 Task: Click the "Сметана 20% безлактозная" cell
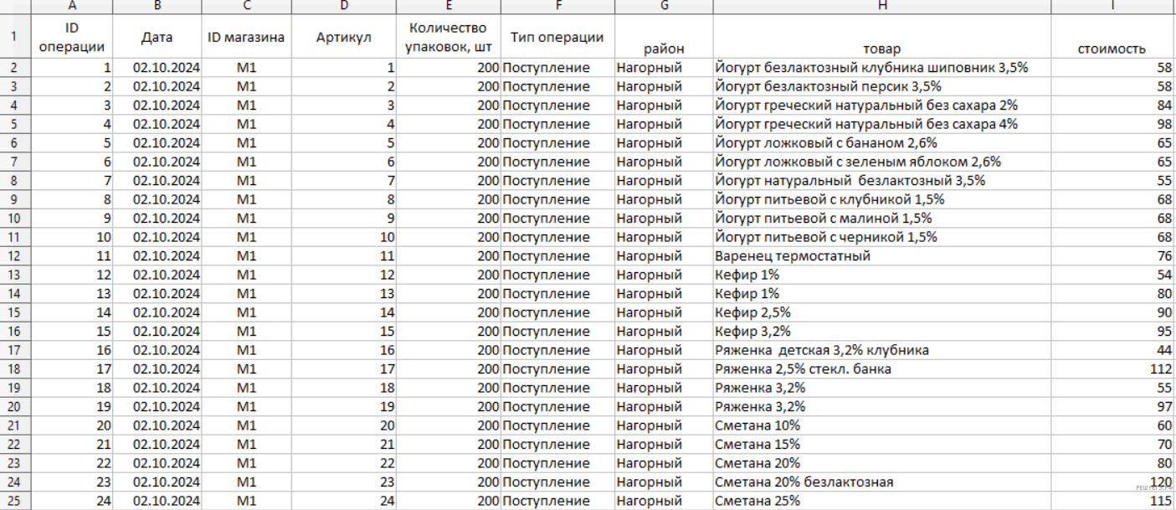coord(881,482)
